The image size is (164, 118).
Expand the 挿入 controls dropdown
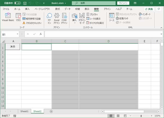point(74,23)
